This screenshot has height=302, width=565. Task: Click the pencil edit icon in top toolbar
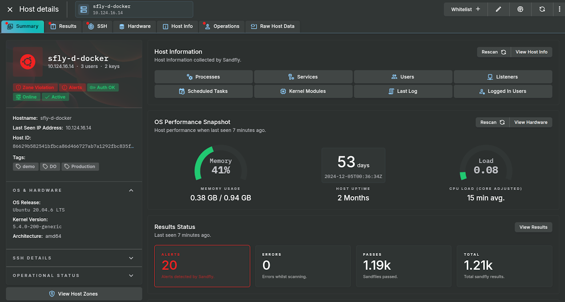[x=498, y=9]
